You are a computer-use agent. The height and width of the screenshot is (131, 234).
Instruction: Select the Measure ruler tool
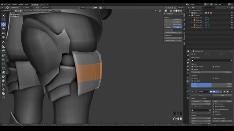(3, 47)
